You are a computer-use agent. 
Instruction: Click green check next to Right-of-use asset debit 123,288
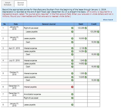click(x=86, y=28)
